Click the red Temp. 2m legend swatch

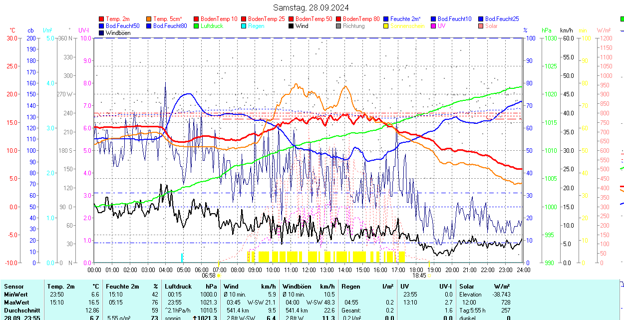[102, 19]
